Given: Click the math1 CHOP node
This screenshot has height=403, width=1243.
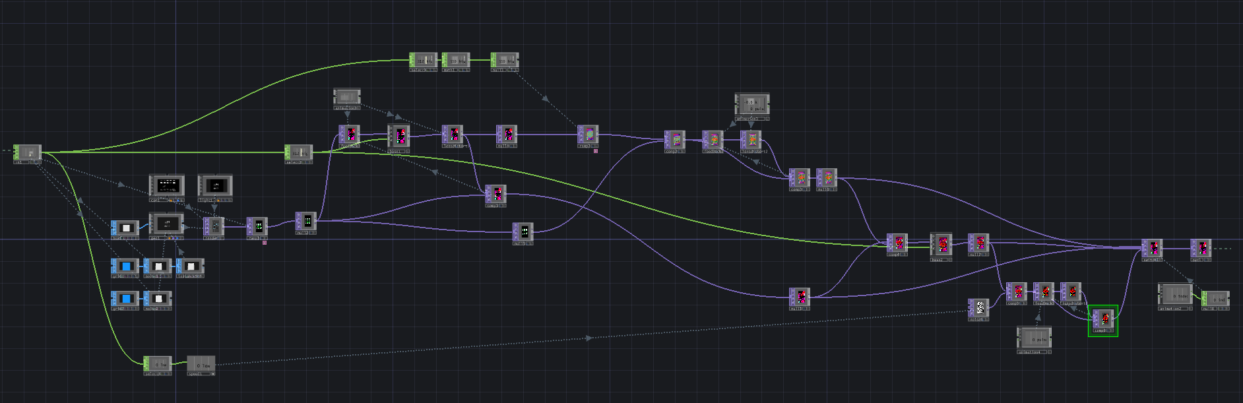Looking at the screenshot, I should pyautogui.click(x=456, y=61).
